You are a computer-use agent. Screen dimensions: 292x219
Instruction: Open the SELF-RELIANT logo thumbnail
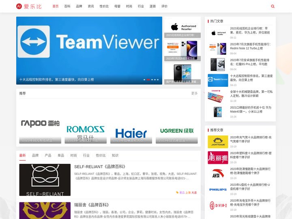45,180
